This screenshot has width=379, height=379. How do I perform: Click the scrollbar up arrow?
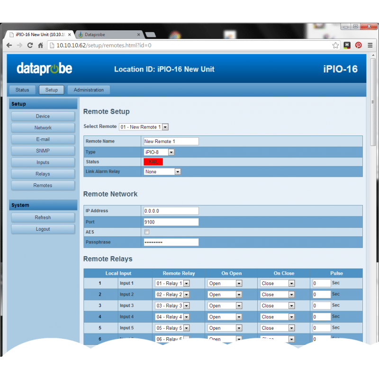(373, 55)
